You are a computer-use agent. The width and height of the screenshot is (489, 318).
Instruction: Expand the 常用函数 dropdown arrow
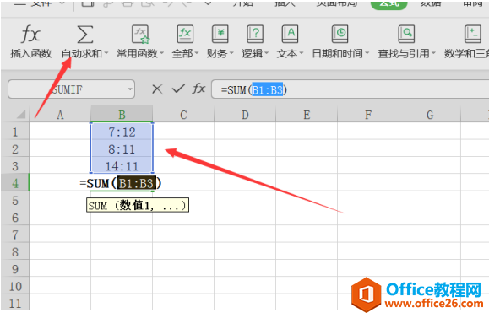pyautogui.click(x=161, y=54)
